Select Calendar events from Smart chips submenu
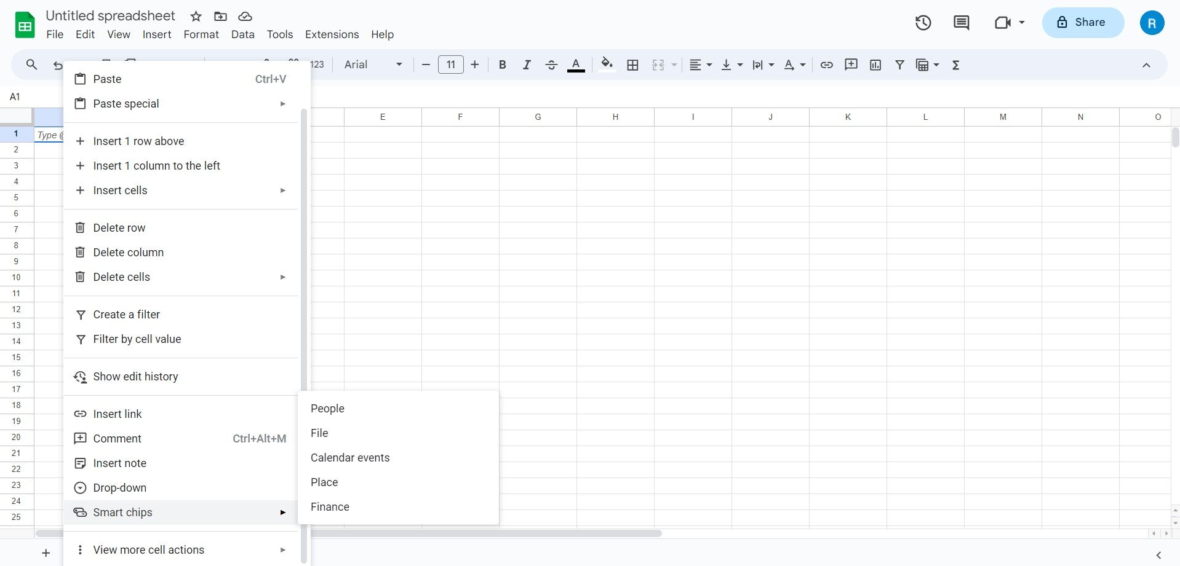This screenshot has width=1180, height=566. coord(350,457)
